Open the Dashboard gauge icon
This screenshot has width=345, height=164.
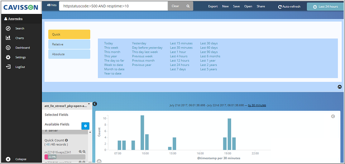(x=8, y=48)
